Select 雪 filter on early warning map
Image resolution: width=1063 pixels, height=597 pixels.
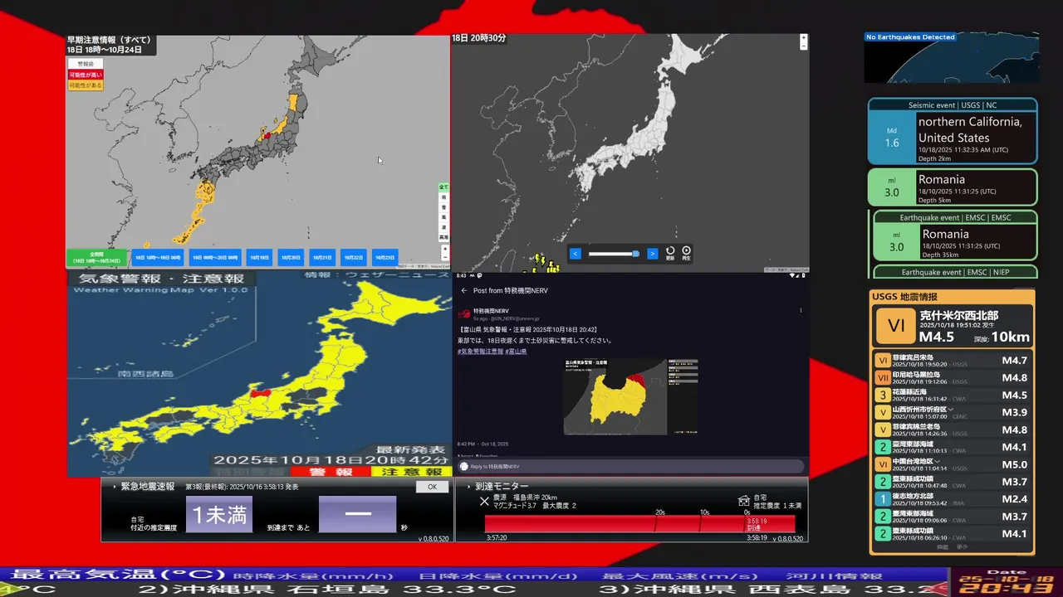pos(443,207)
